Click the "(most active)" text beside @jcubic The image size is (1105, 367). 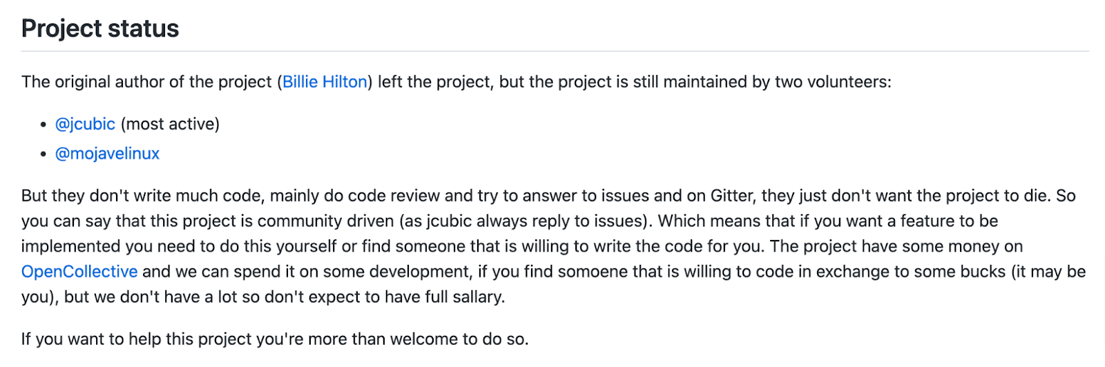tap(170, 124)
